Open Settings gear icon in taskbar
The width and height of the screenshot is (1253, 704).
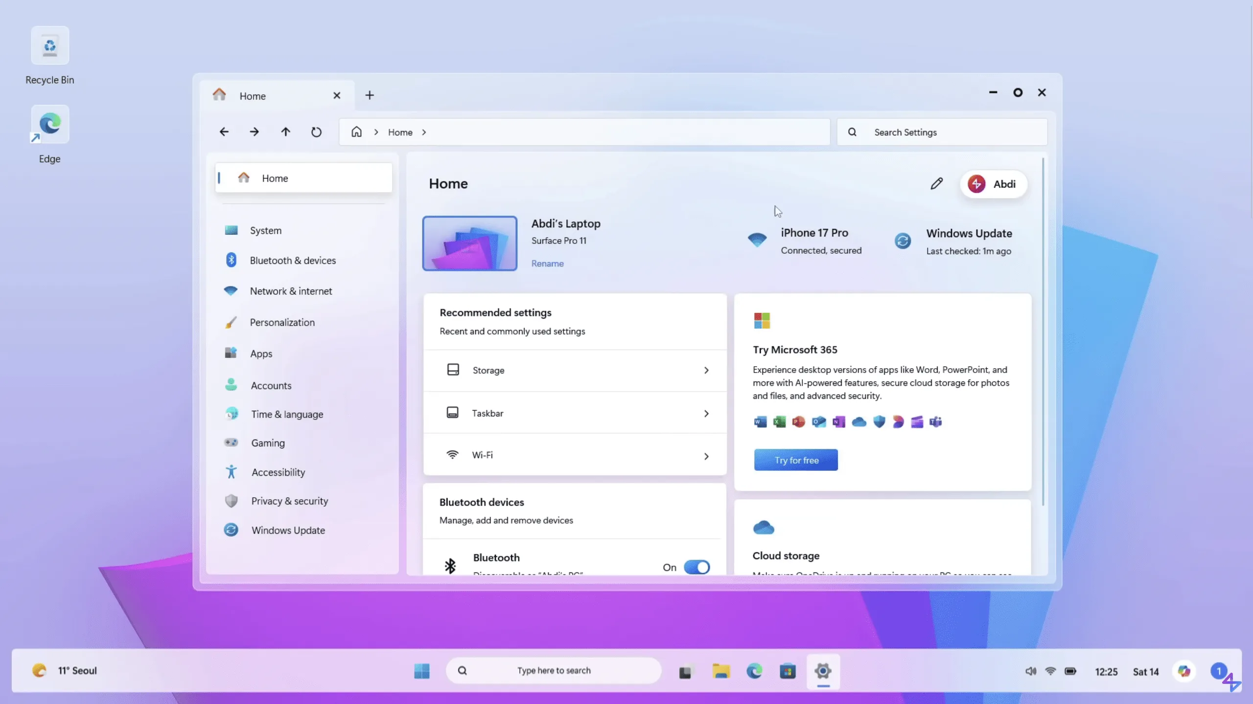pos(823,671)
